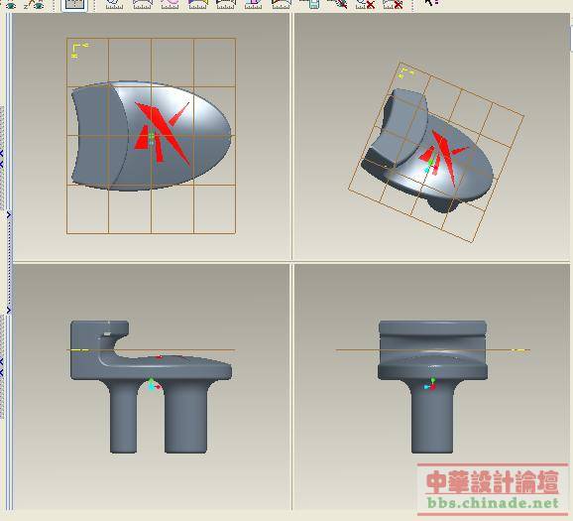This screenshot has height=521, width=573.
Task: Open the slope analysis tool icon
Action: tap(281, 4)
